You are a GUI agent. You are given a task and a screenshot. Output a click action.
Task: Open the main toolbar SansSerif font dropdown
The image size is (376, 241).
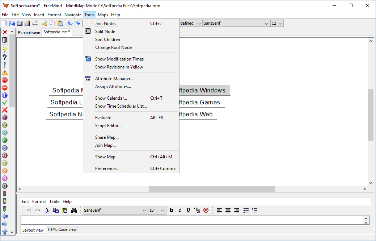(236, 23)
